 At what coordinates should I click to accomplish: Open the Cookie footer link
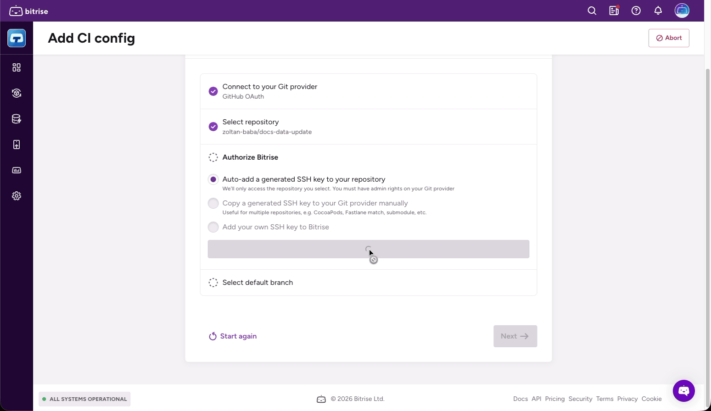click(x=652, y=399)
